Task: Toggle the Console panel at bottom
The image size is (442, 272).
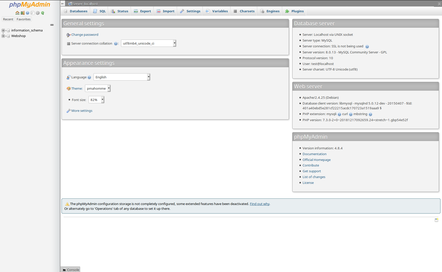Action: tap(71, 269)
